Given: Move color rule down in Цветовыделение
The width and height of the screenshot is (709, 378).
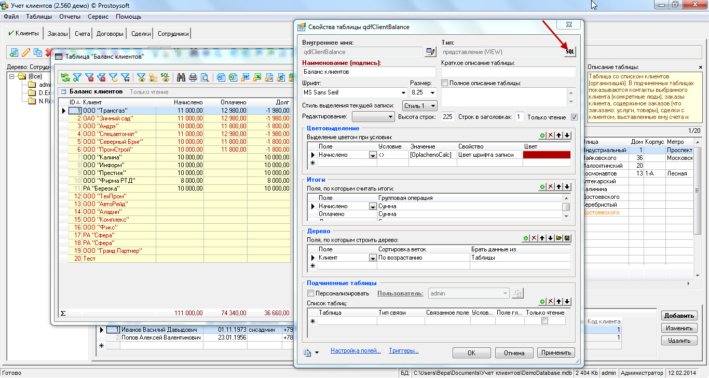Looking at the screenshot, I should click(567, 136).
